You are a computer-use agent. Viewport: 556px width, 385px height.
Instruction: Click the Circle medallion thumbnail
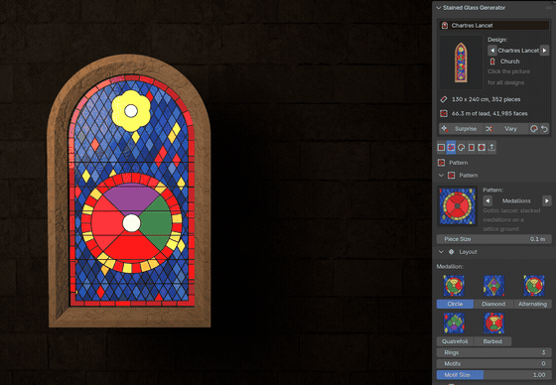pyautogui.click(x=454, y=286)
